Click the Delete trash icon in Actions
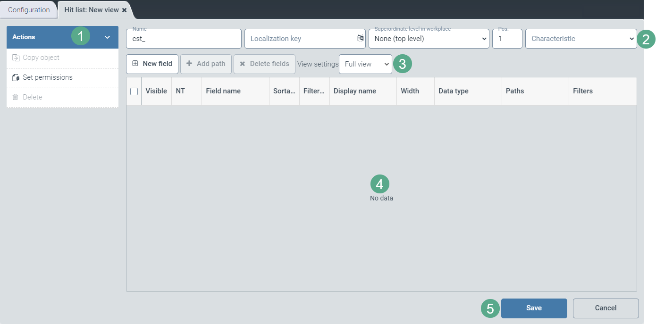656x324 pixels. (x=15, y=97)
